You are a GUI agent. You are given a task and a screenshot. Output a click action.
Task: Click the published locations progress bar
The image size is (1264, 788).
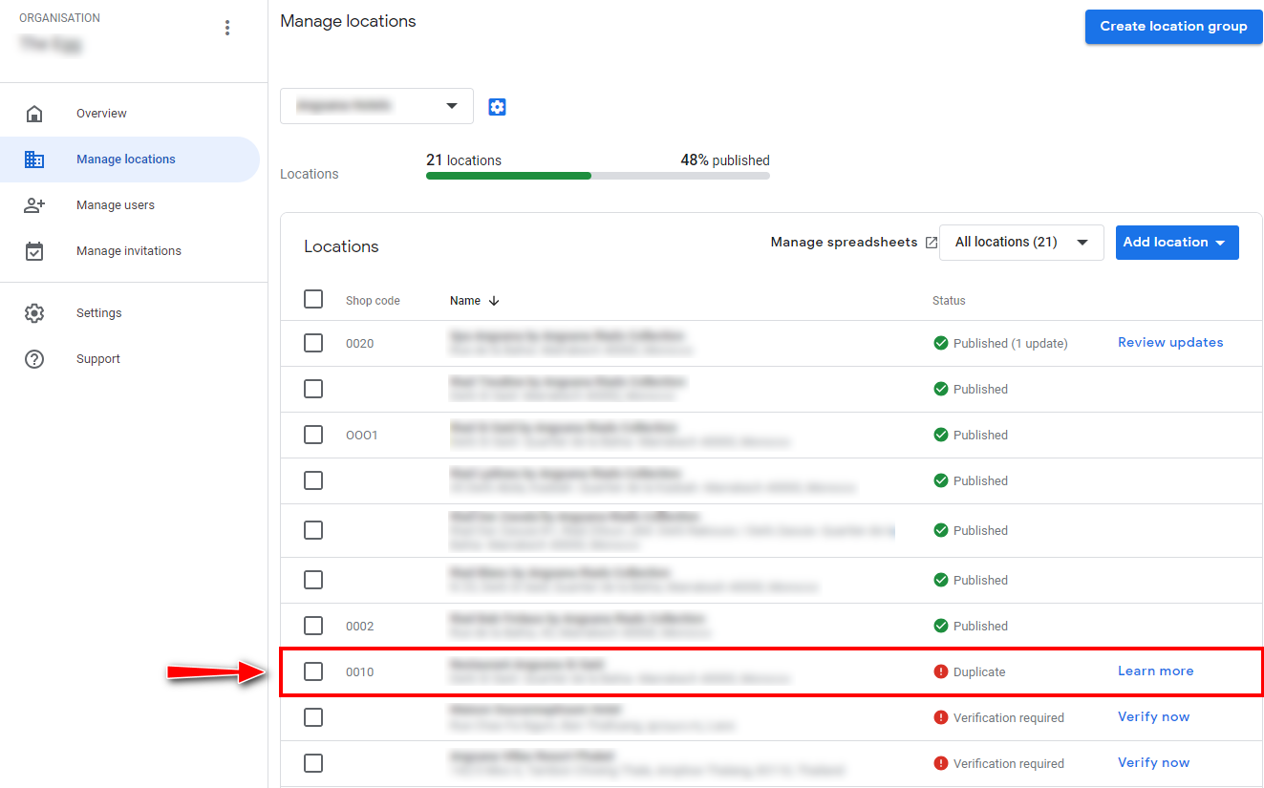pyautogui.click(x=597, y=176)
